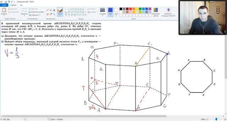Save the file via quick access toolbar

point(6,2)
